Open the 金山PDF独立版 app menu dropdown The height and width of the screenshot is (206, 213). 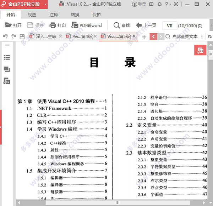click(x=45, y=4)
